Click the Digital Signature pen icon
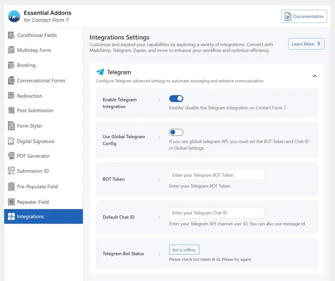This screenshot has width=335, height=281. click(x=11, y=141)
